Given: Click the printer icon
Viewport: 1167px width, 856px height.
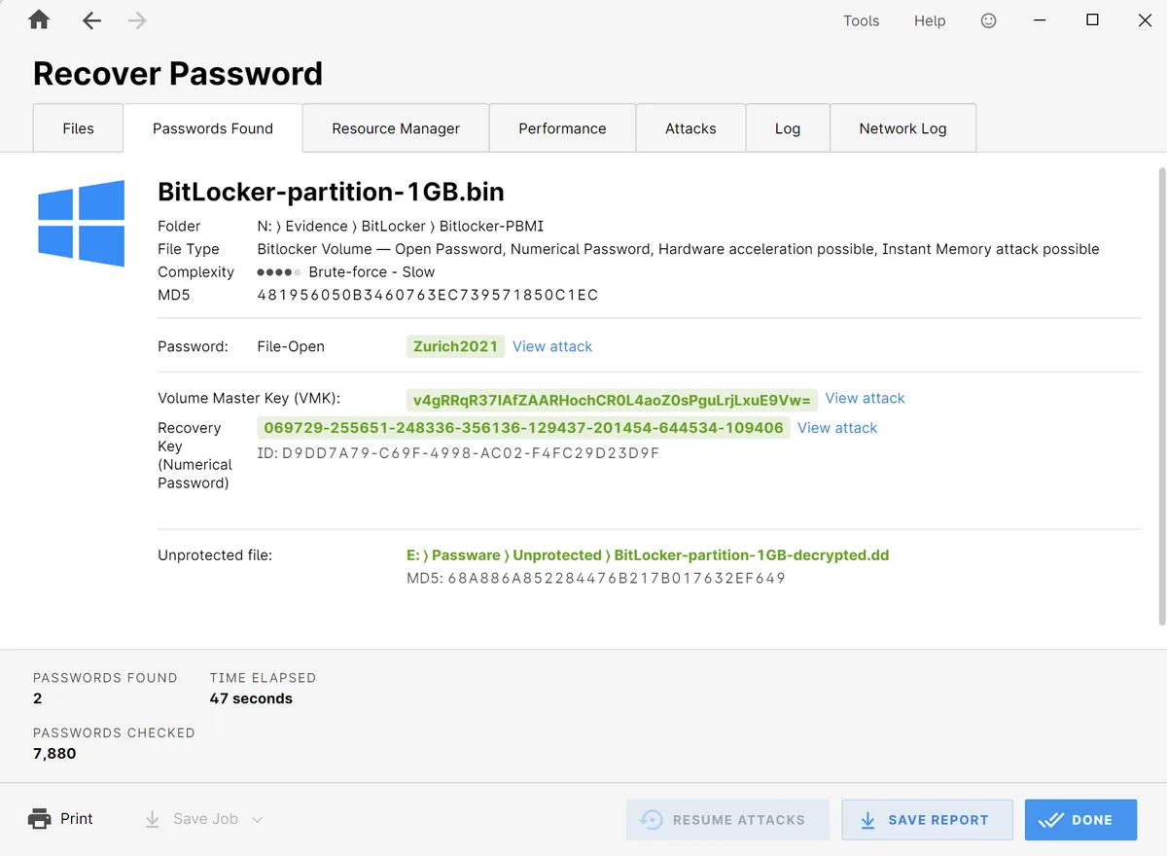Looking at the screenshot, I should click(x=40, y=819).
